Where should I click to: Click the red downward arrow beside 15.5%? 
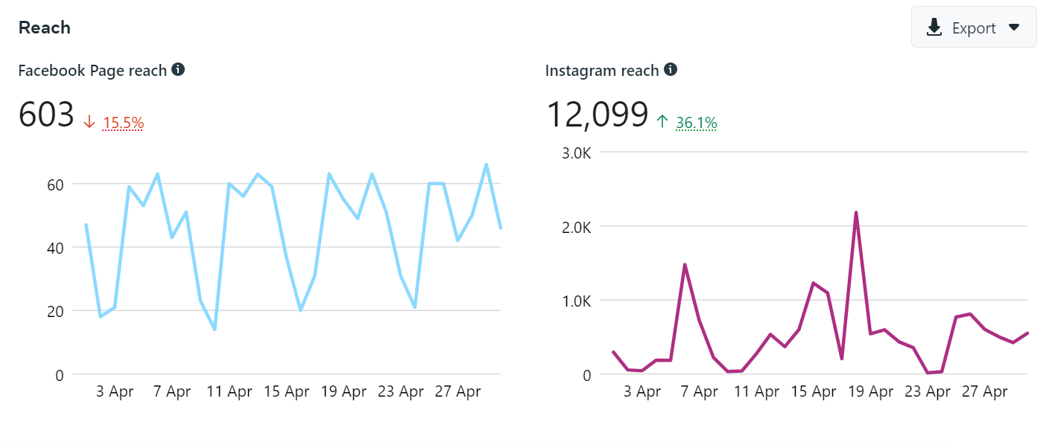(89, 120)
